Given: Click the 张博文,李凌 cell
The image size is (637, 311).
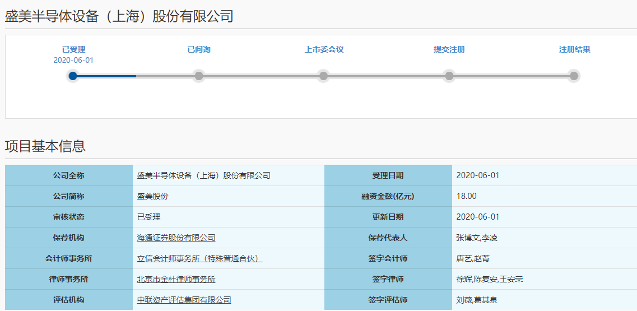Looking at the screenshot, I should point(545,238).
